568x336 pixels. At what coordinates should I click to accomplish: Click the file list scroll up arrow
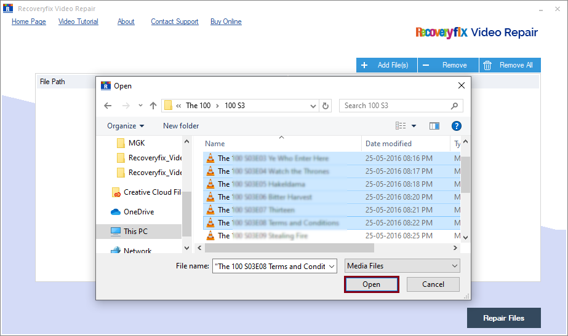click(x=465, y=141)
